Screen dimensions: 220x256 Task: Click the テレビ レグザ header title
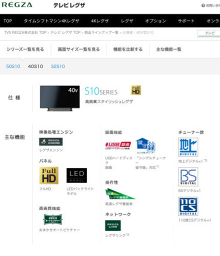tap(69, 5)
